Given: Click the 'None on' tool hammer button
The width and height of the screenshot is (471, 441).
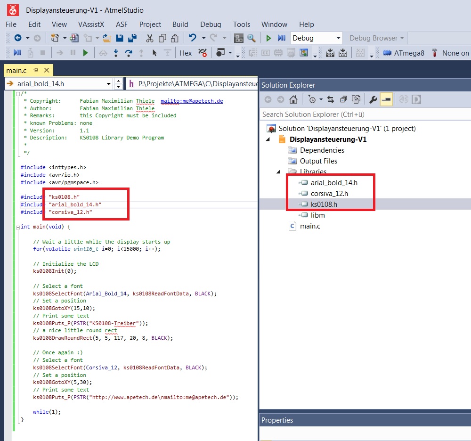Looking at the screenshot, I should pos(450,53).
